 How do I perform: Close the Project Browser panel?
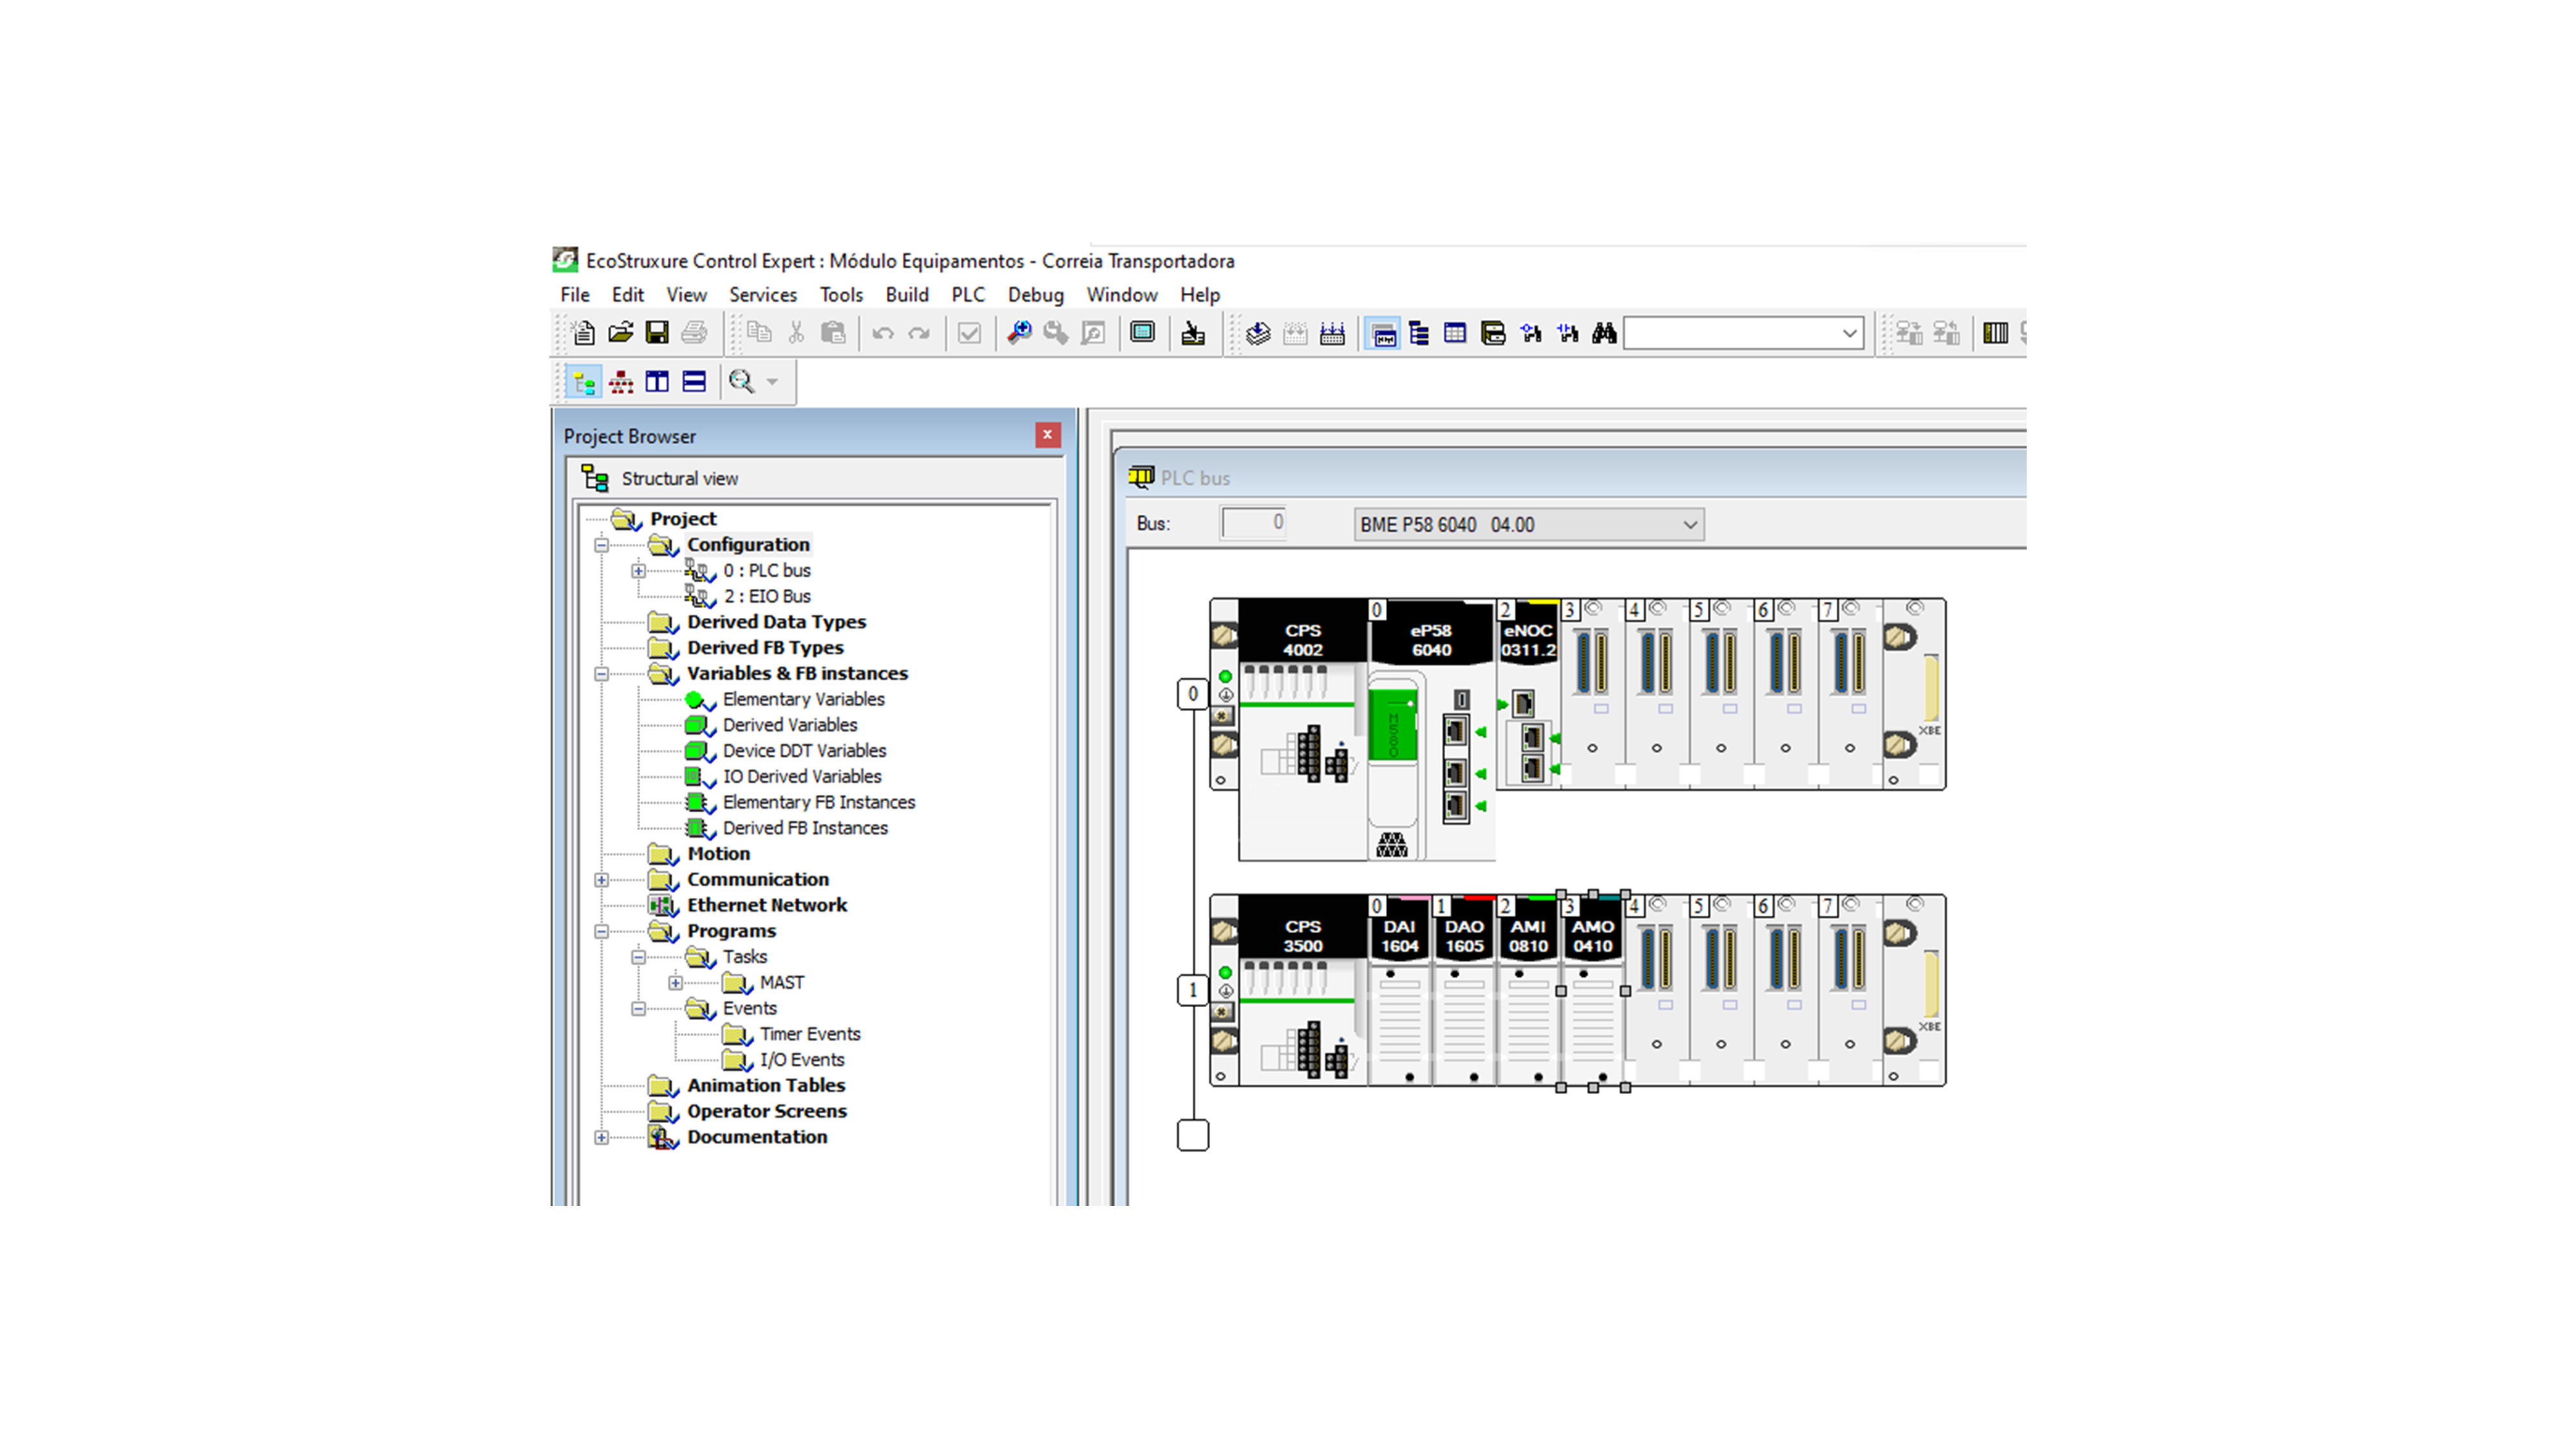click(1047, 434)
